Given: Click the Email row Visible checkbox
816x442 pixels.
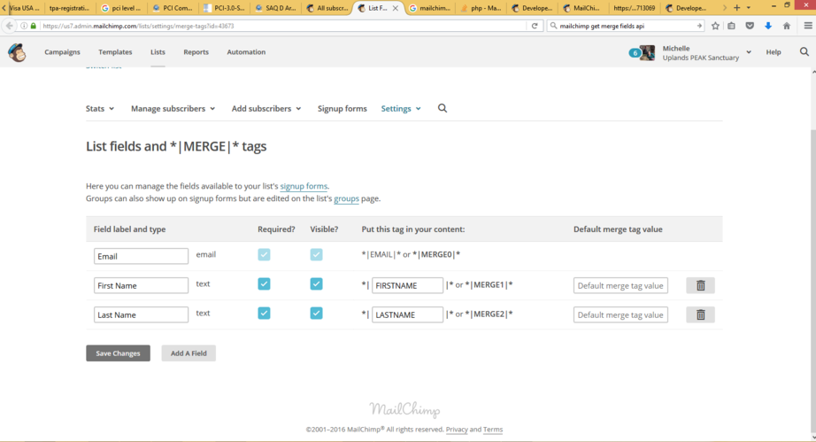Looking at the screenshot, I should 317,254.
